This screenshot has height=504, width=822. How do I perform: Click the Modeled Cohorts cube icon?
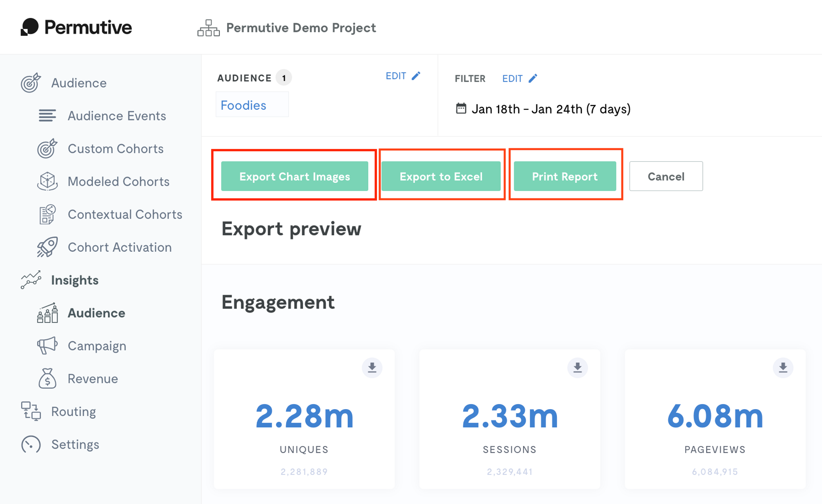47,181
